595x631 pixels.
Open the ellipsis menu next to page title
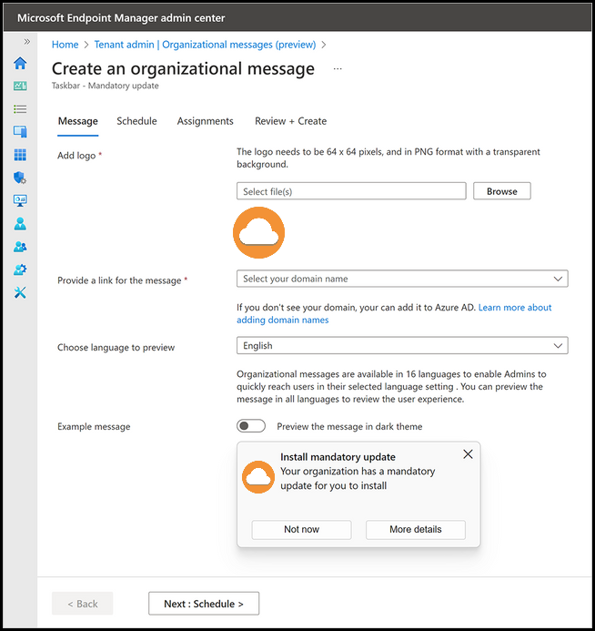(338, 69)
